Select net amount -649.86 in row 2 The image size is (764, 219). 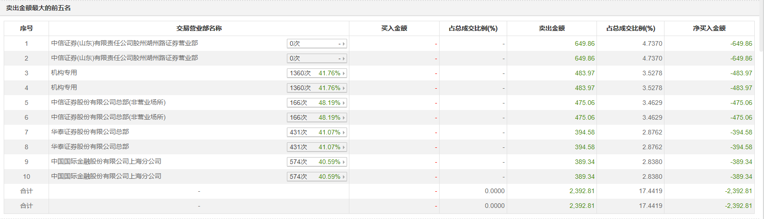741,58
